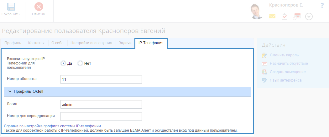Click the Номер абонента input field
This screenshot has height=137, width=329.
coord(101,79)
